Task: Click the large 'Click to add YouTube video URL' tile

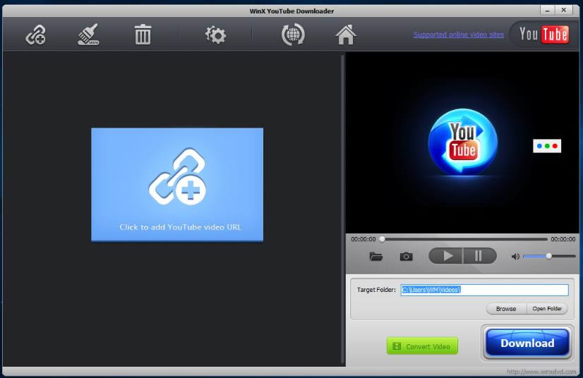Action: pyautogui.click(x=177, y=185)
